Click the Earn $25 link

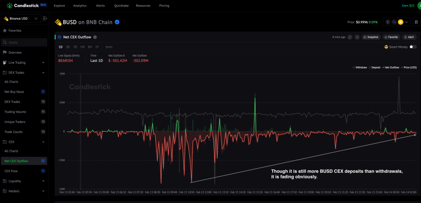click(408, 6)
